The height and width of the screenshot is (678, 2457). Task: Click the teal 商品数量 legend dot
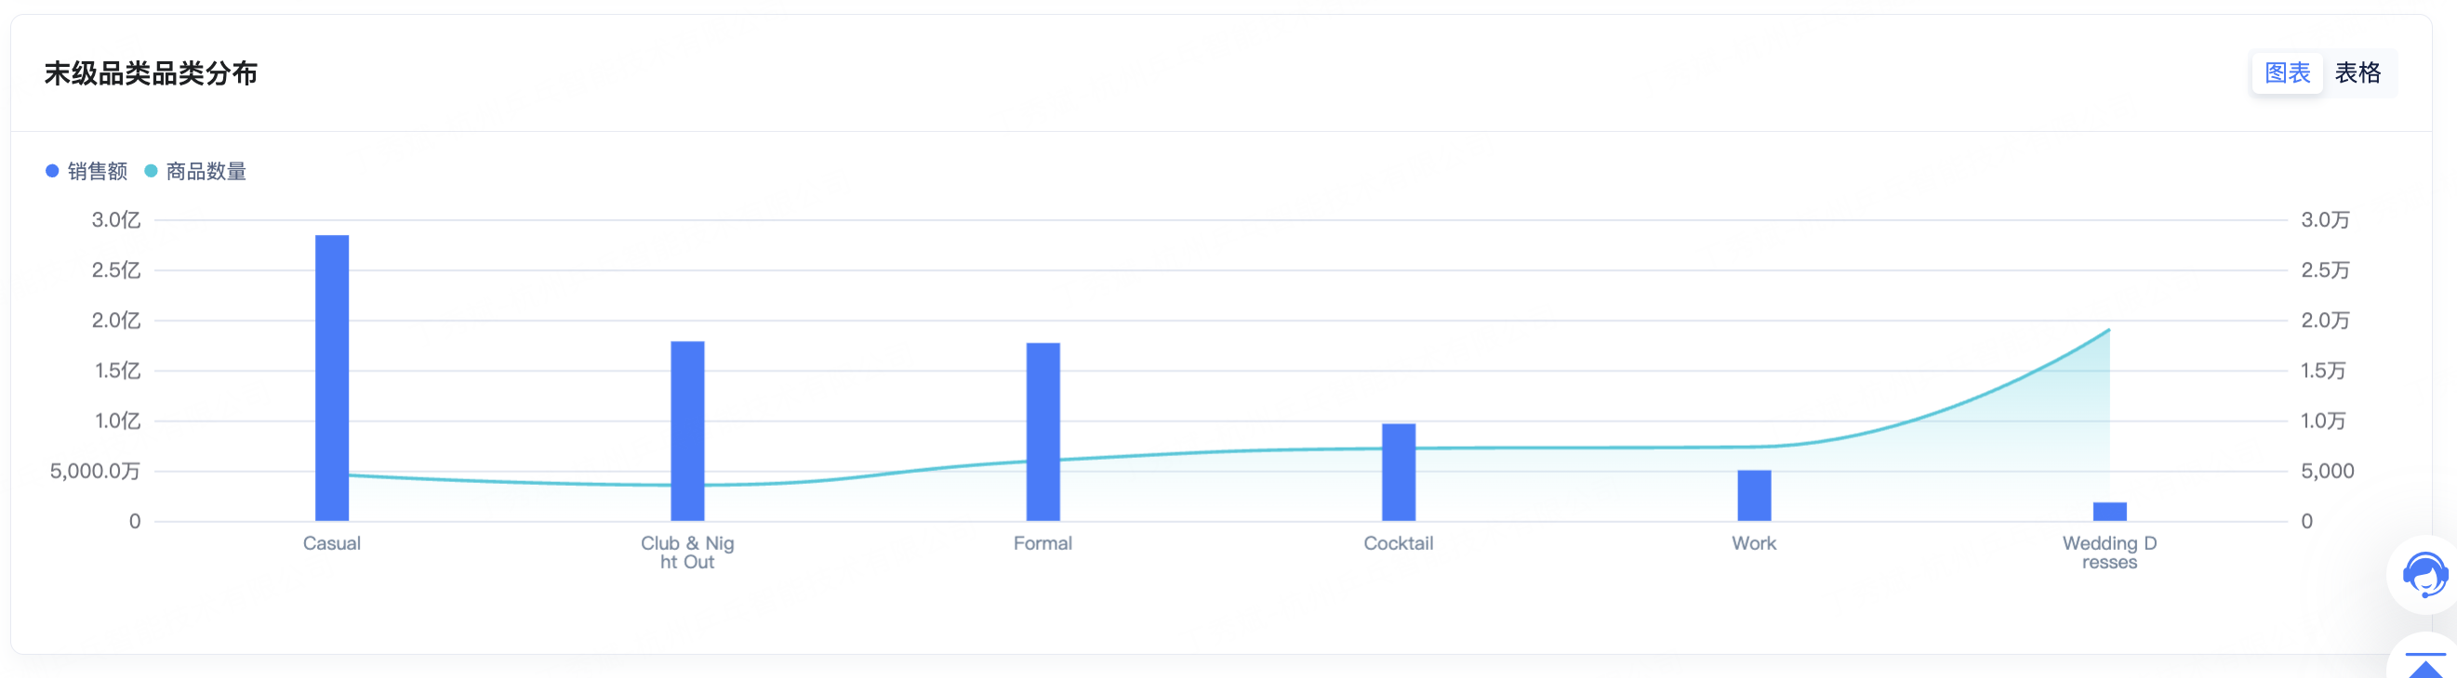(x=151, y=172)
